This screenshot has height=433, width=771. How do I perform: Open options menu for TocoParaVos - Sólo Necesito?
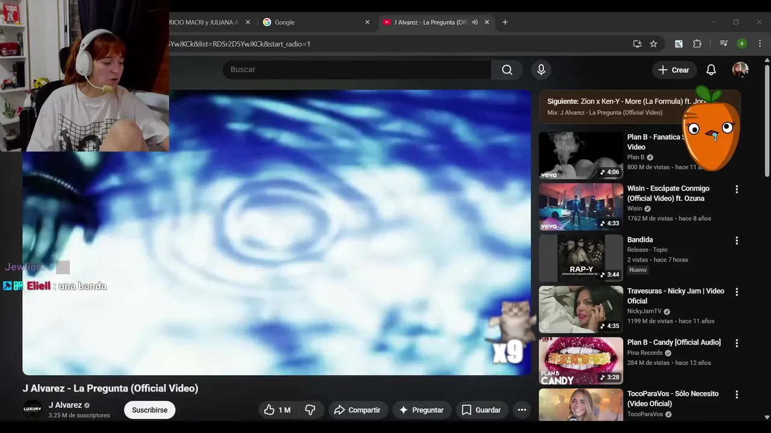pos(736,395)
